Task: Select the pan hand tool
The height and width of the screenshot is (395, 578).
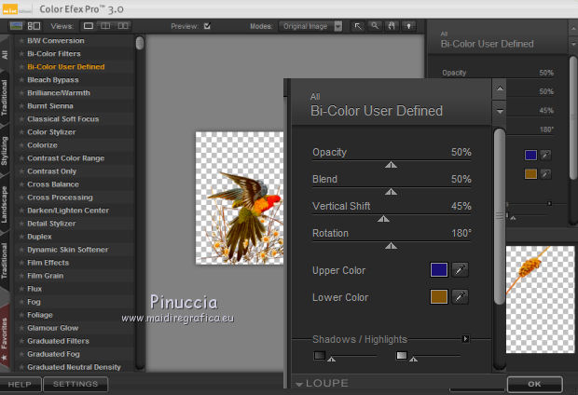Action: tap(391, 26)
